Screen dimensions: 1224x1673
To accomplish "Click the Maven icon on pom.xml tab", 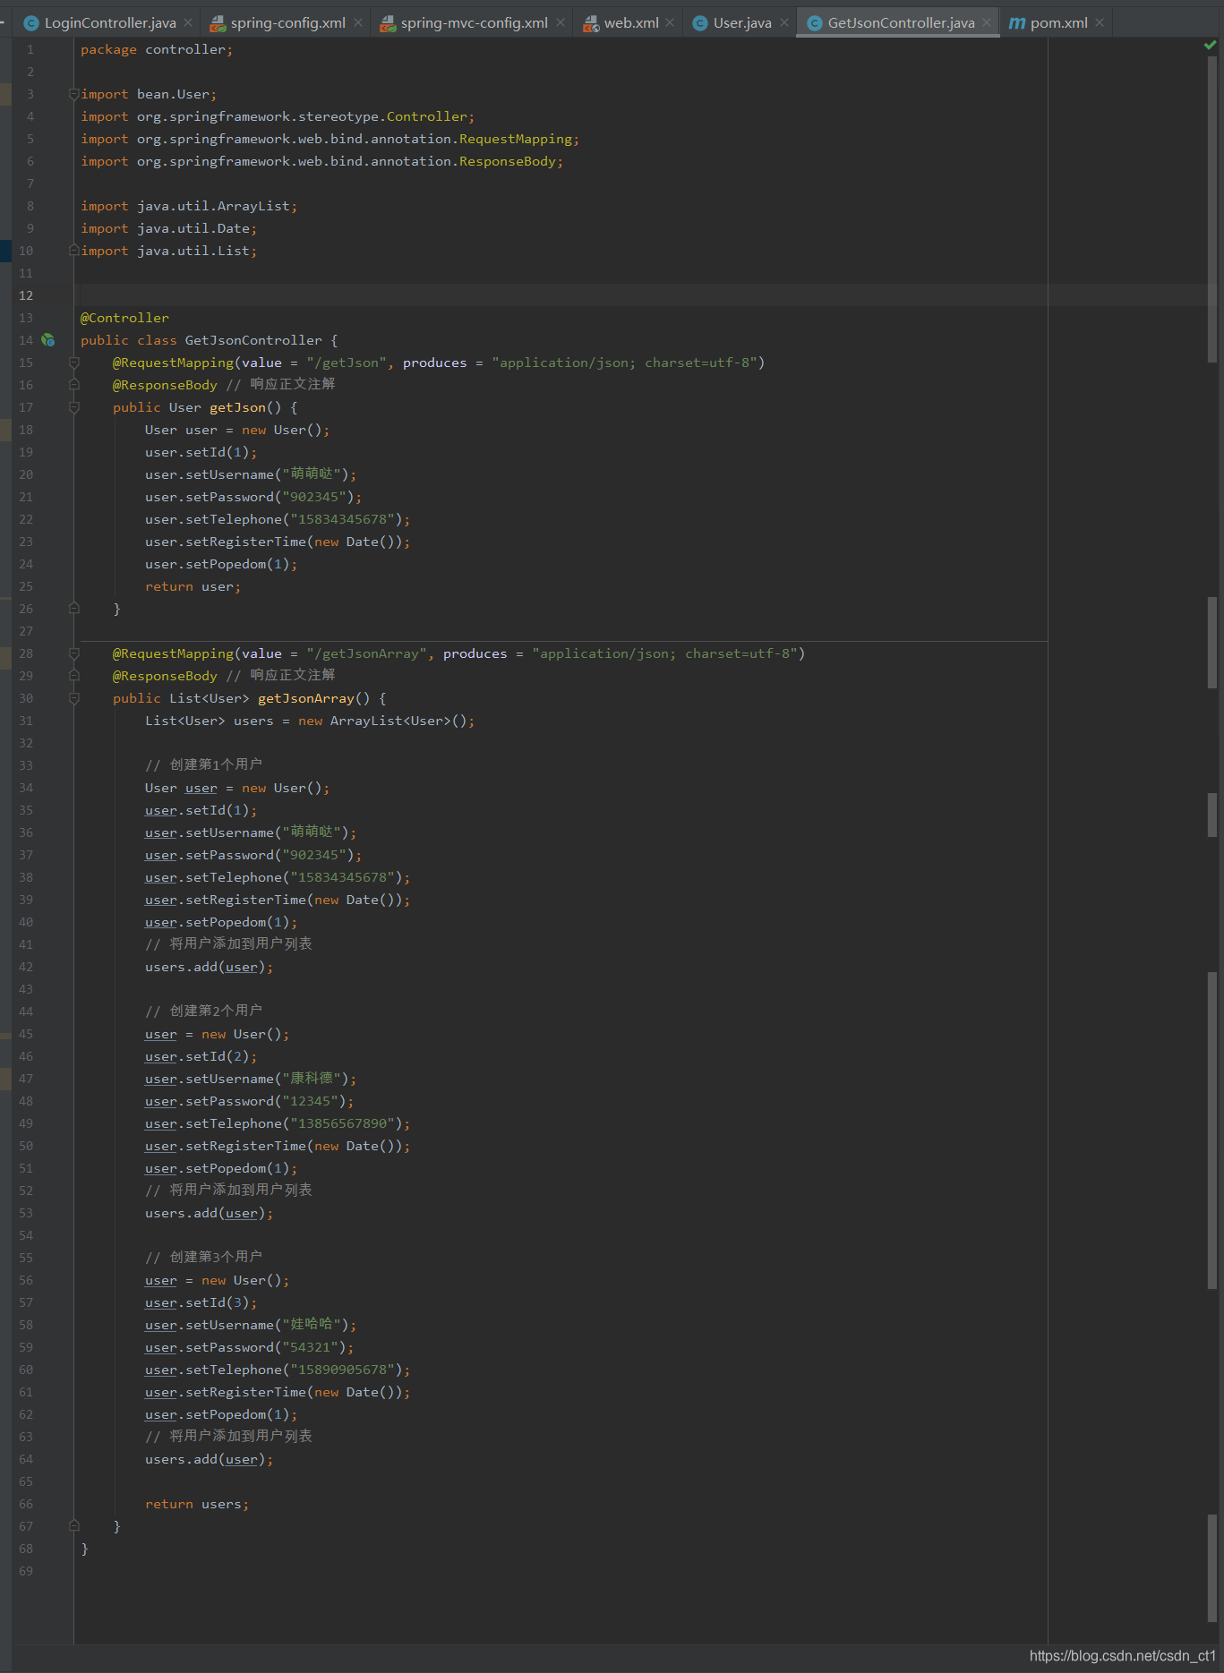I will [1017, 23].
